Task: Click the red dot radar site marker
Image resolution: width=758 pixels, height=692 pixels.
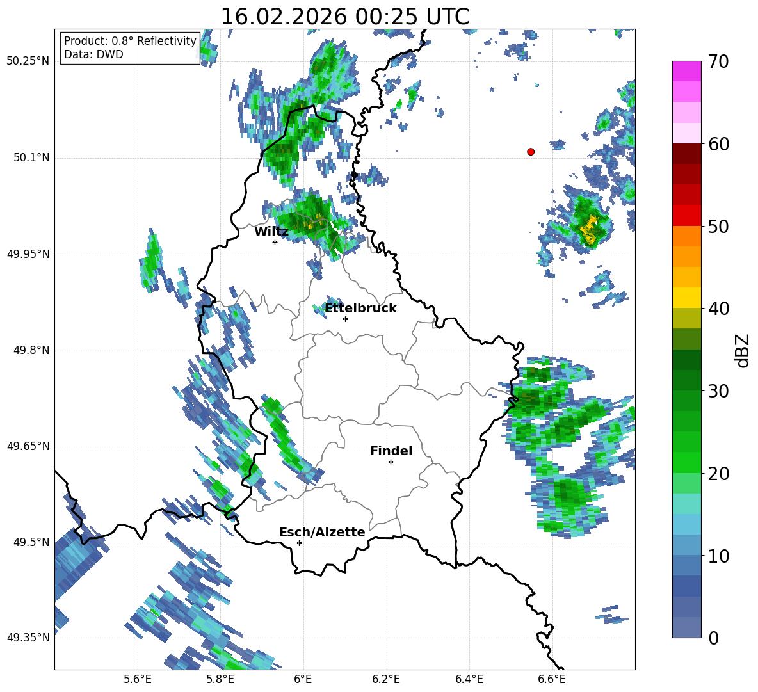Action: pos(531,152)
